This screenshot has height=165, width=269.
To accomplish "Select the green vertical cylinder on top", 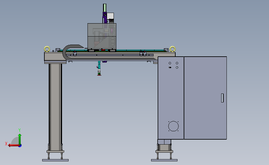I will coord(105,8).
